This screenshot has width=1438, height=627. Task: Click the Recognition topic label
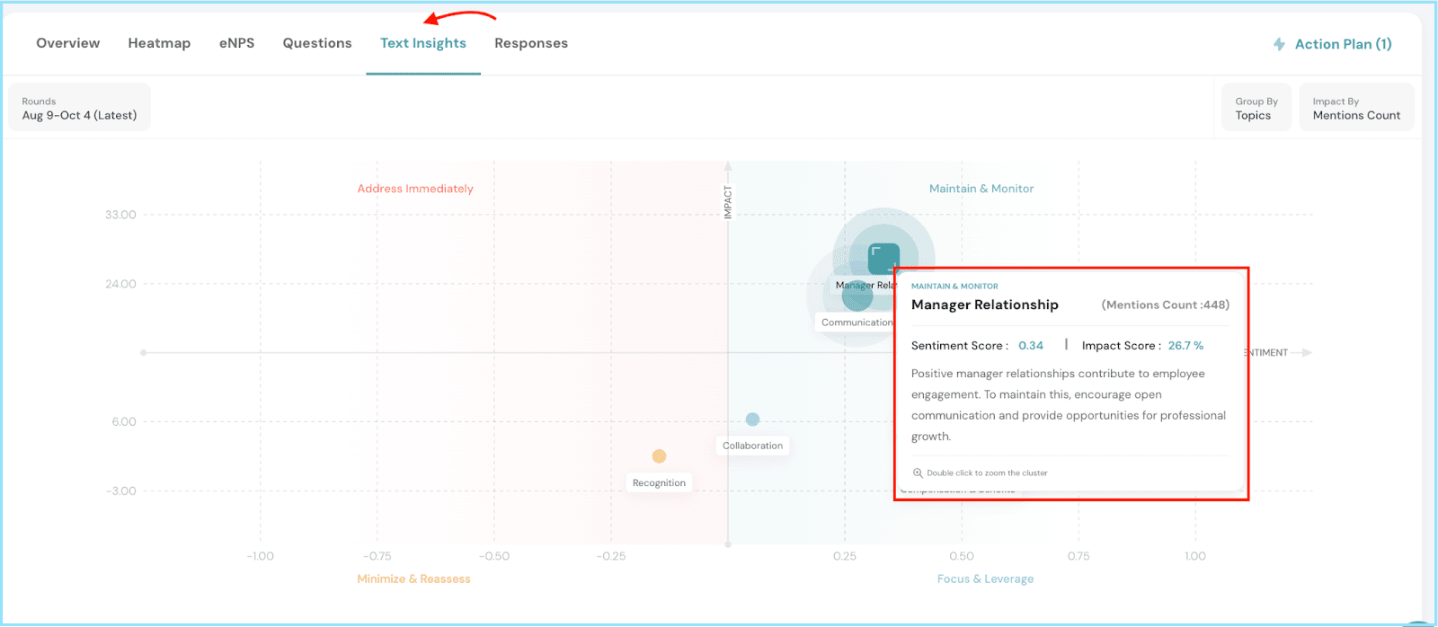tap(659, 483)
